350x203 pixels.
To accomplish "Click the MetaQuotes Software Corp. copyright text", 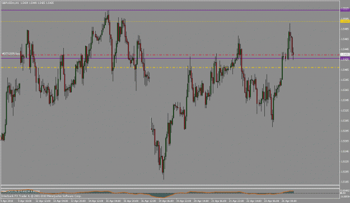I will coord(41,196).
